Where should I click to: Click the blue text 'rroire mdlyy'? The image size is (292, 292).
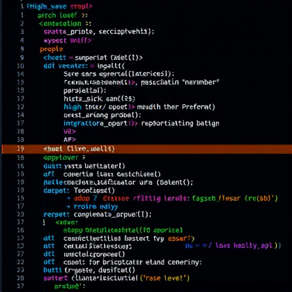(96, 206)
